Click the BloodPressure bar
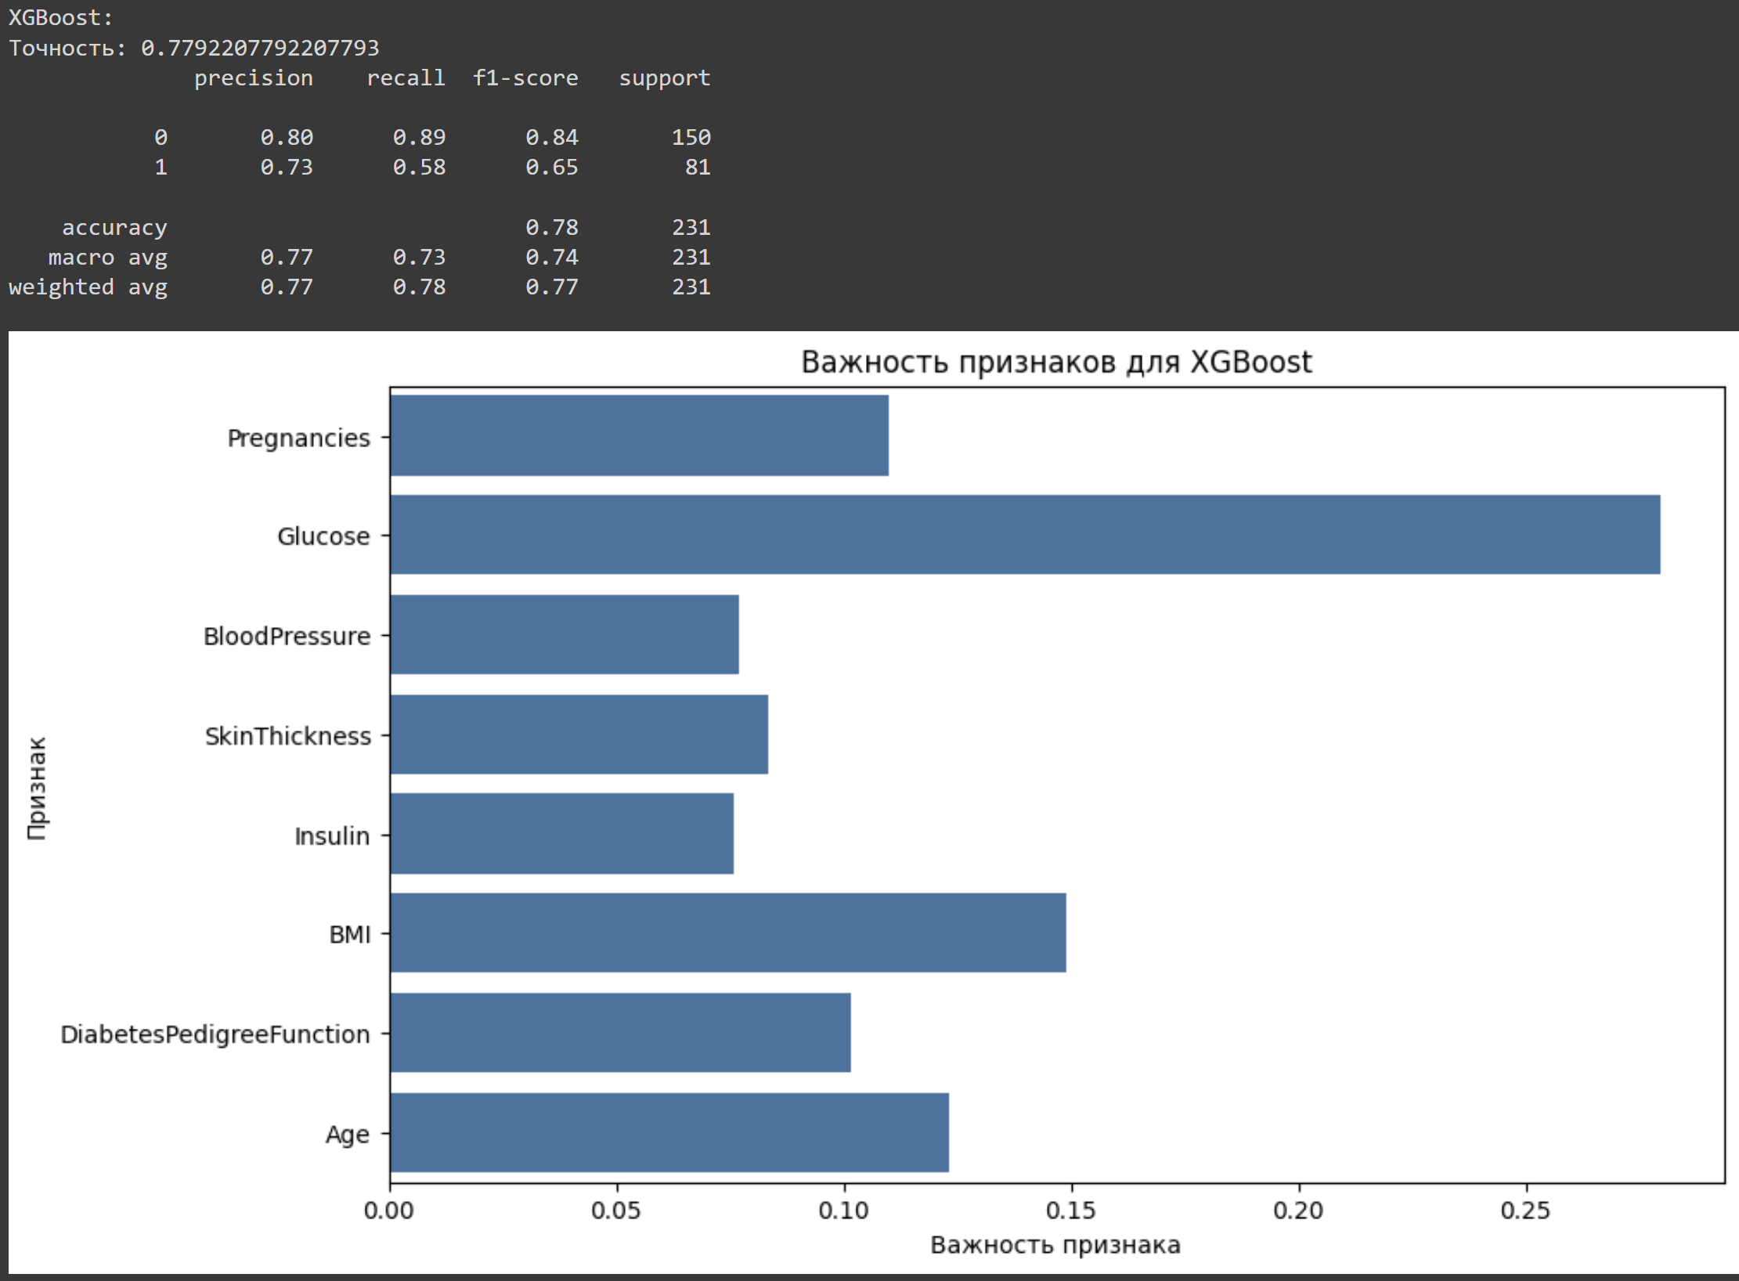1739x1281 pixels. point(564,634)
